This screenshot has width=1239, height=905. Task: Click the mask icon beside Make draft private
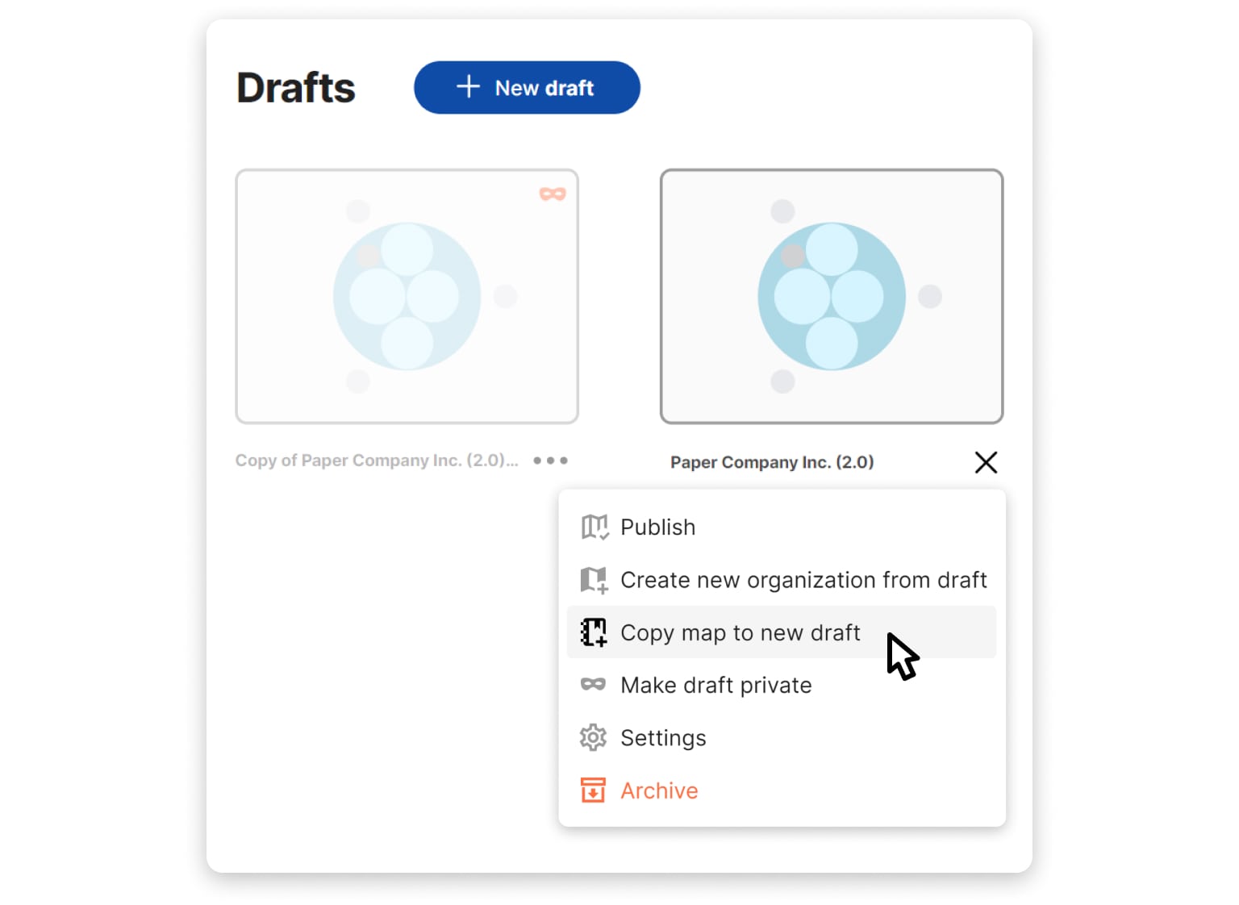593,685
